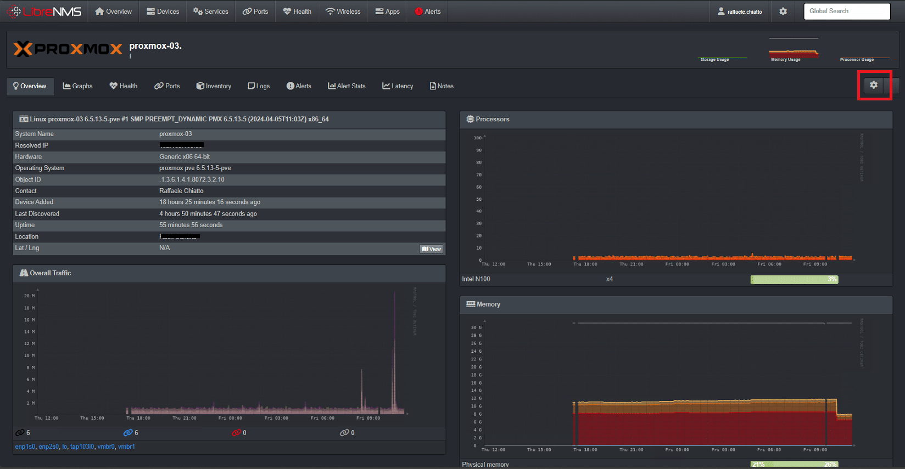Open the lo interface link
The width and height of the screenshot is (905, 469).
(x=64, y=447)
